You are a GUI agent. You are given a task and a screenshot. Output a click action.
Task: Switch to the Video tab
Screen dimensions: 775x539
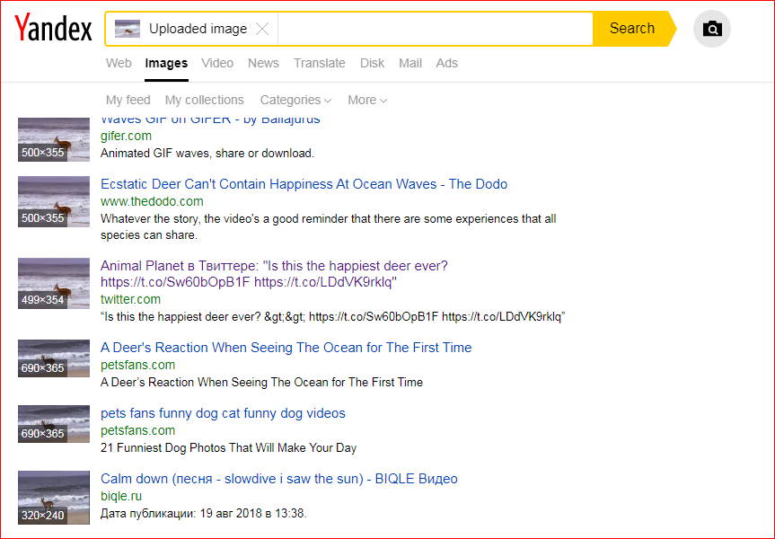click(217, 63)
